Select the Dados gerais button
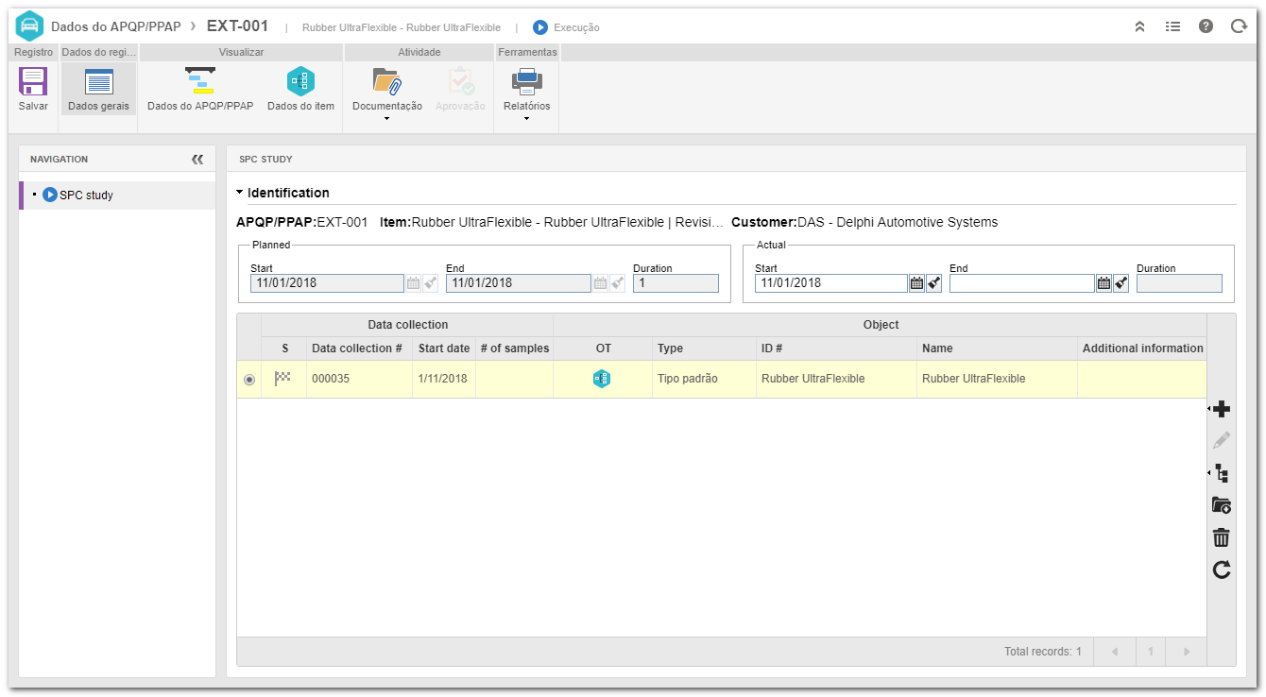The image size is (1266, 697). coord(98,90)
